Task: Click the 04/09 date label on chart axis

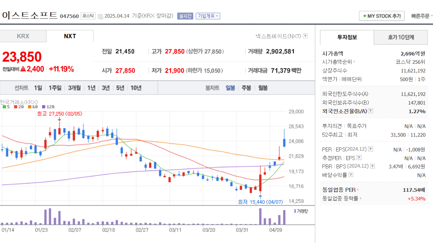Action: (x=276, y=230)
